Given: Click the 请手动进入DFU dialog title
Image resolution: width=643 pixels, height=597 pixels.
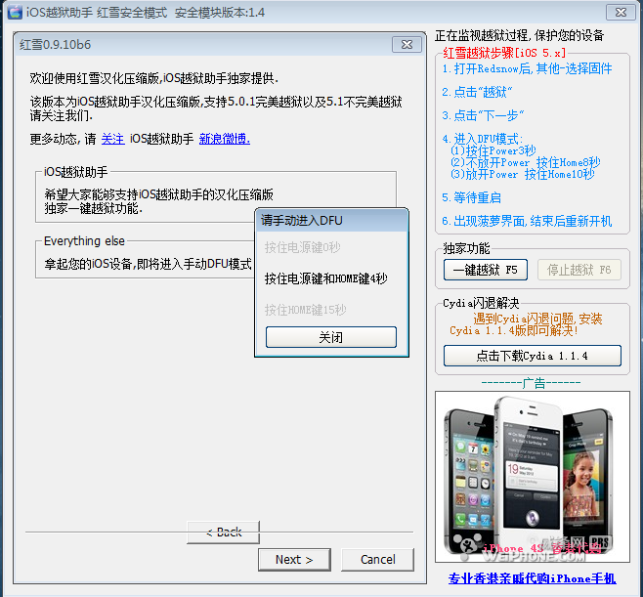Looking at the screenshot, I should point(301,220).
